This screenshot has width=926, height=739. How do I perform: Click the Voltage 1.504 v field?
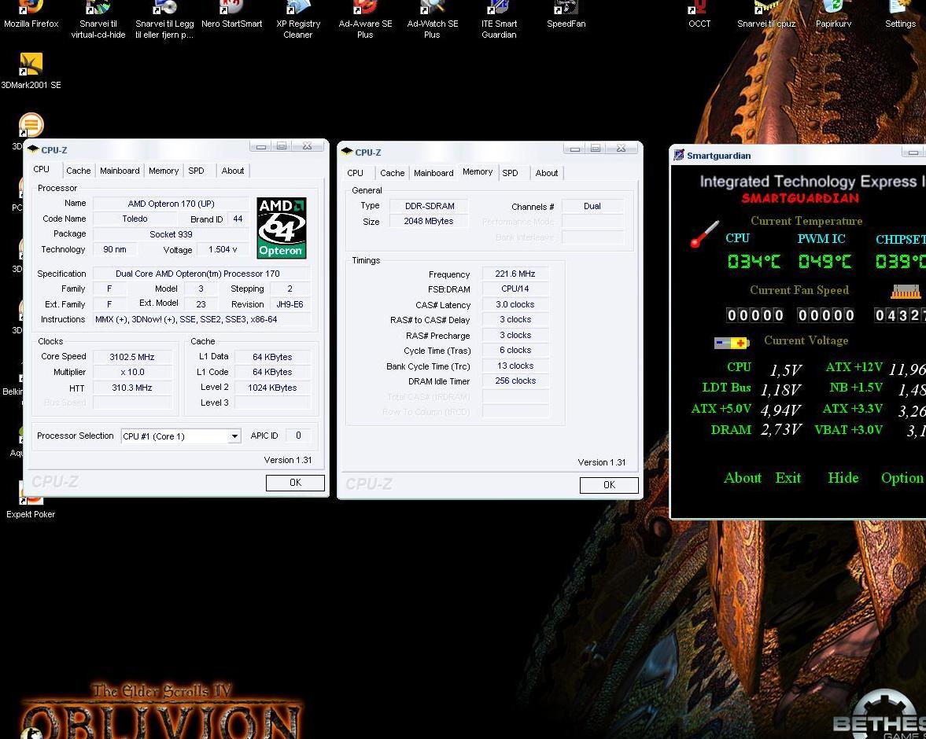click(x=223, y=250)
